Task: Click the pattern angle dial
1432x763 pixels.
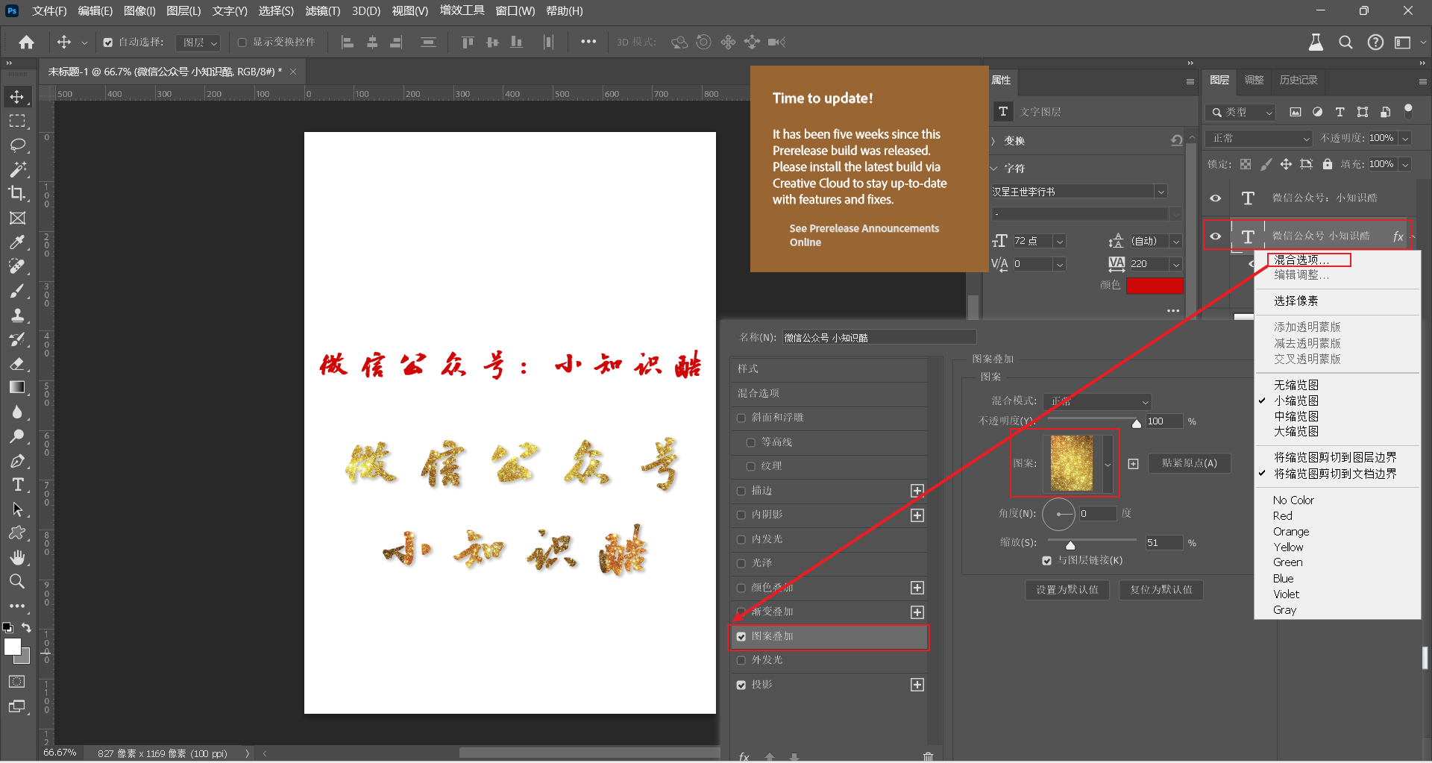Action: point(1058,514)
